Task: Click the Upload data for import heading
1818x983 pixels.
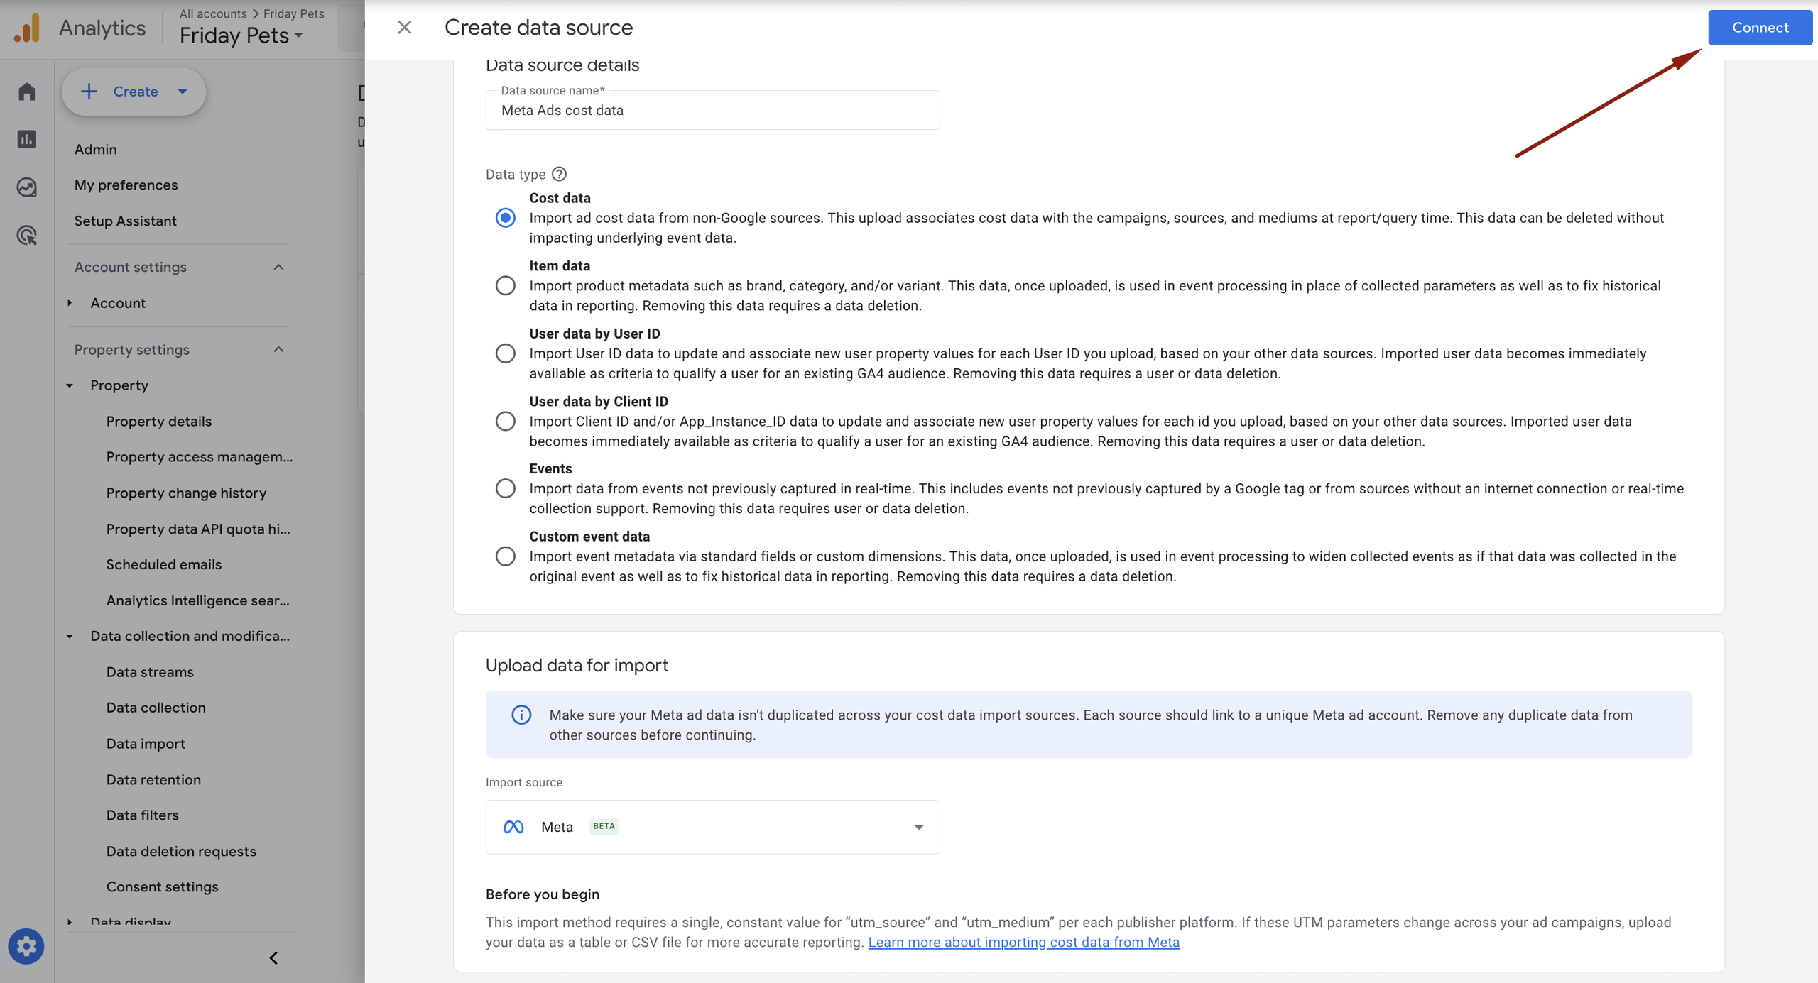Action: point(577,665)
